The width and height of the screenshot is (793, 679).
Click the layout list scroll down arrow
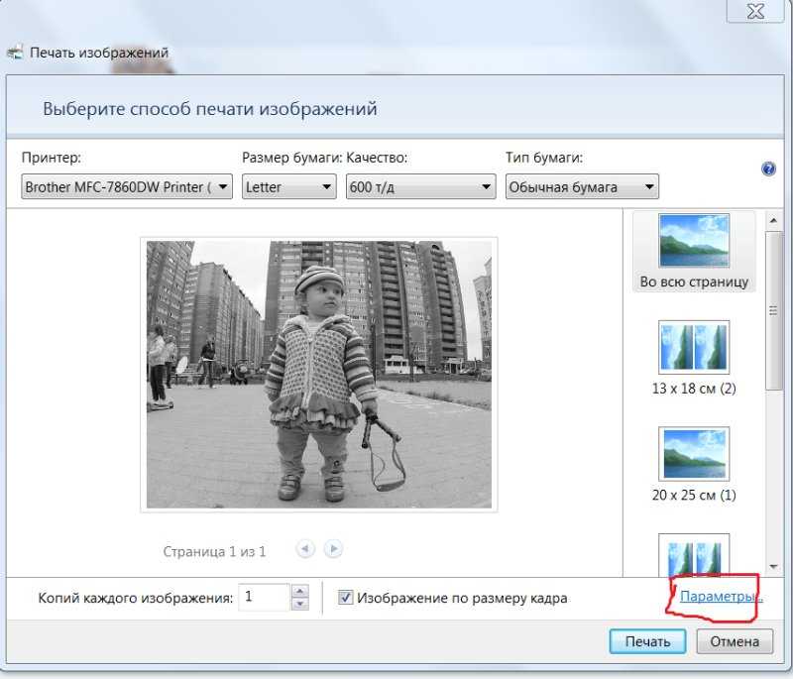(x=773, y=567)
